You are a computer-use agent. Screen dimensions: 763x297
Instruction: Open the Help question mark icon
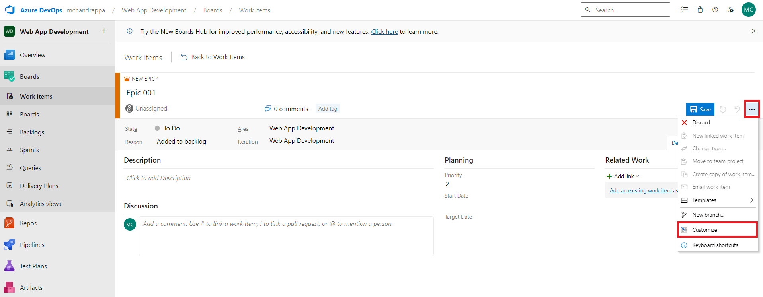click(x=715, y=10)
